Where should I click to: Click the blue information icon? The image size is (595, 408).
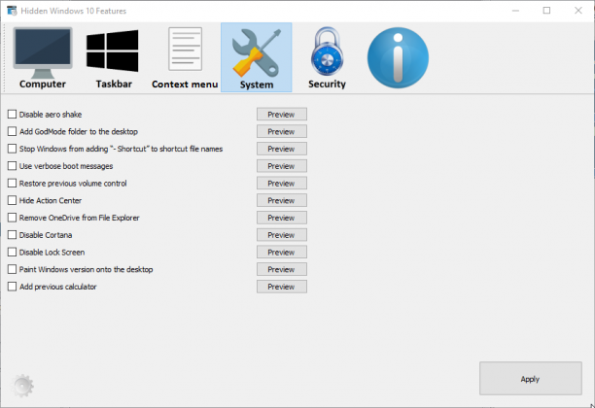coord(398,57)
